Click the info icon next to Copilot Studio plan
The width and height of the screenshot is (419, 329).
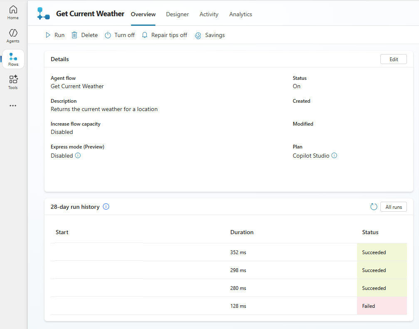(334, 156)
